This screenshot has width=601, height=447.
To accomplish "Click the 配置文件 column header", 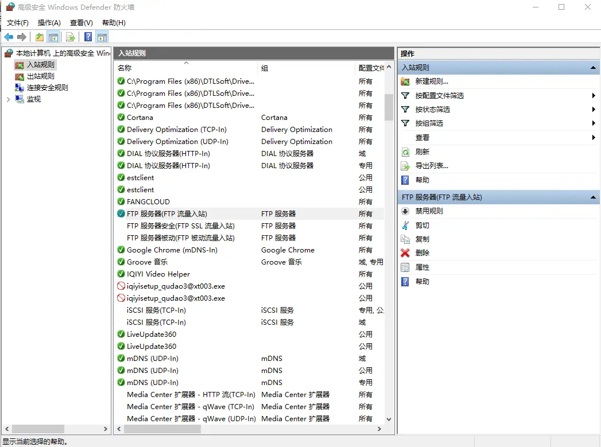I will point(371,68).
